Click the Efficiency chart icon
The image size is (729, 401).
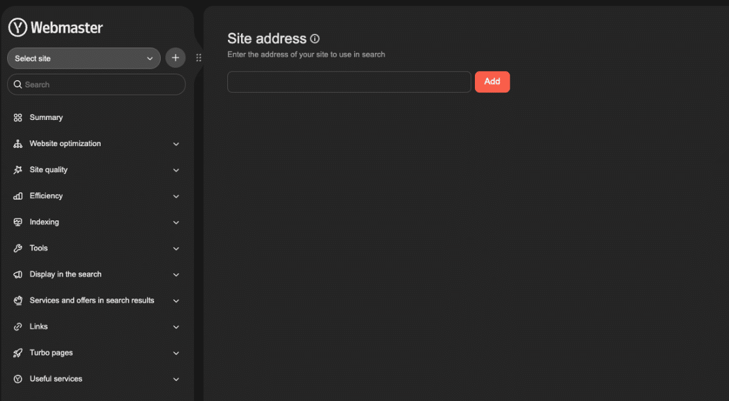coord(18,196)
